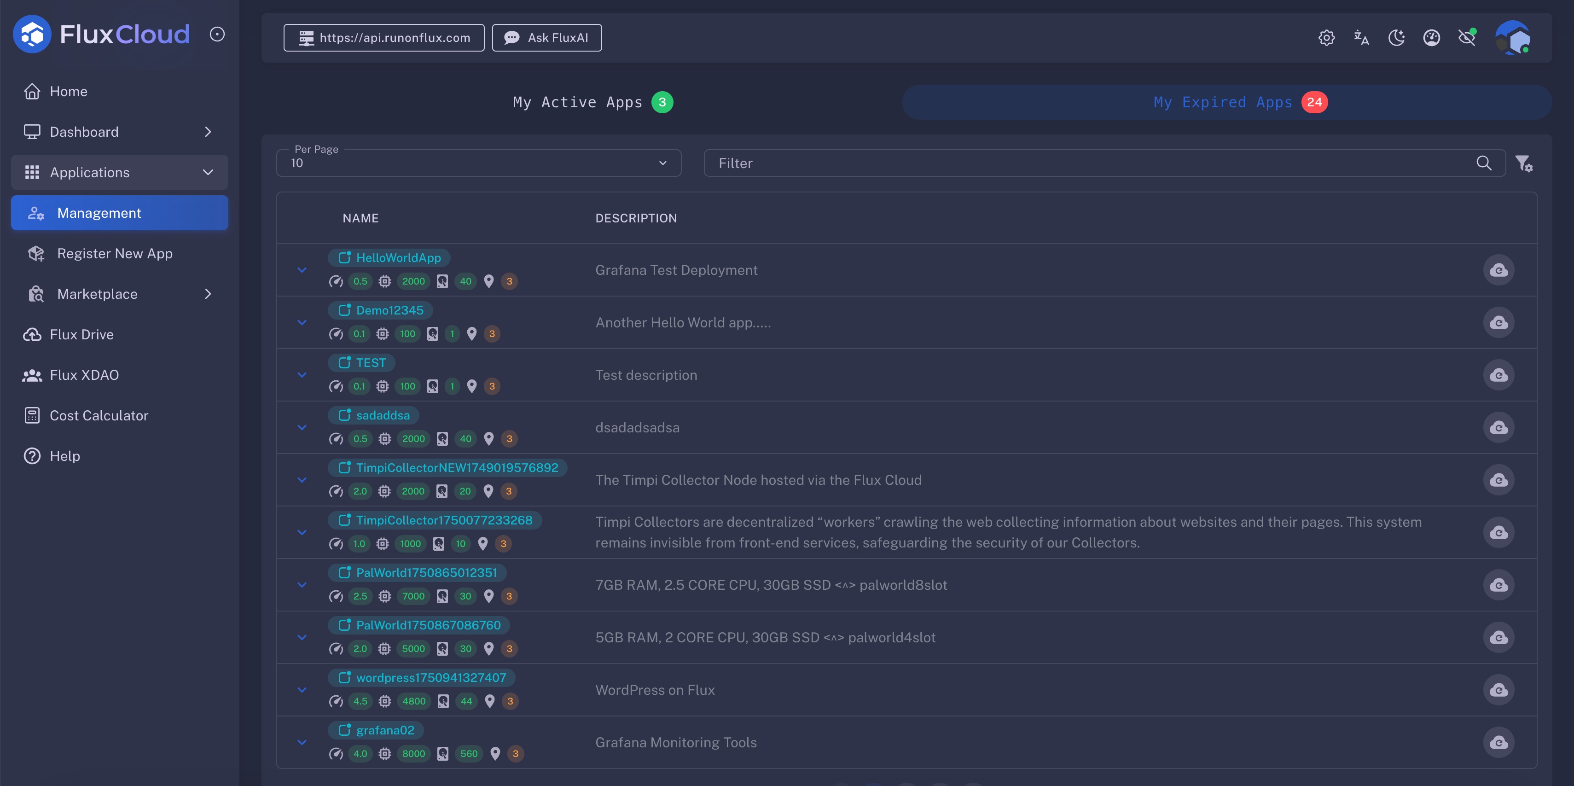Click redeploy cloud icon for grafana02
The width and height of the screenshot is (1574, 786).
[x=1498, y=743]
